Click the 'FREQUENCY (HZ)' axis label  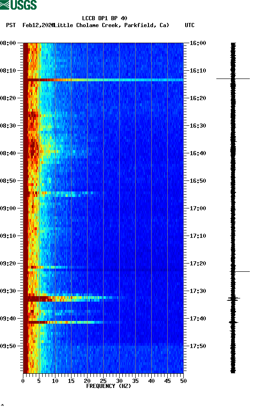[x=108, y=386]
